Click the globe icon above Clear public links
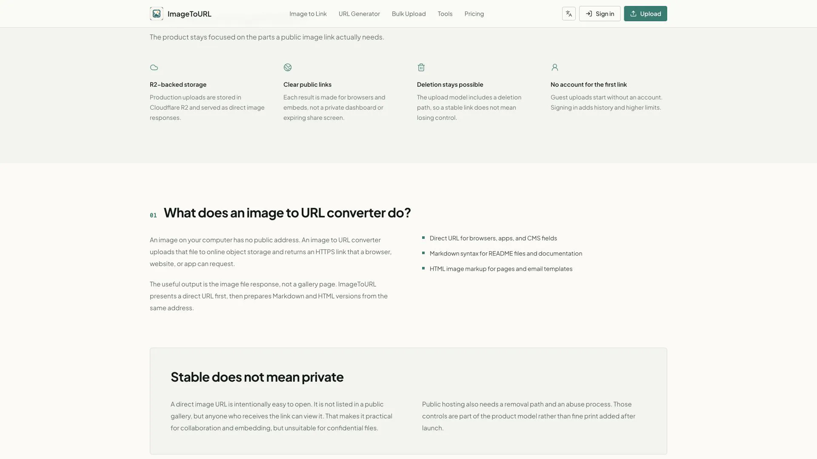Screen dimensions: 817x459 (288, 67)
